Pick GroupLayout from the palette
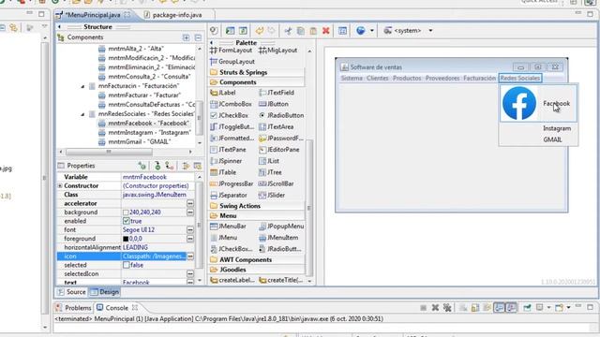The width and height of the screenshot is (600, 337). point(232,62)
